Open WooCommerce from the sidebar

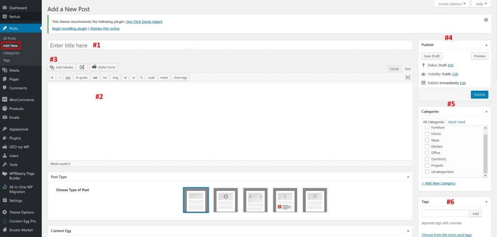(x=21, y=100)
